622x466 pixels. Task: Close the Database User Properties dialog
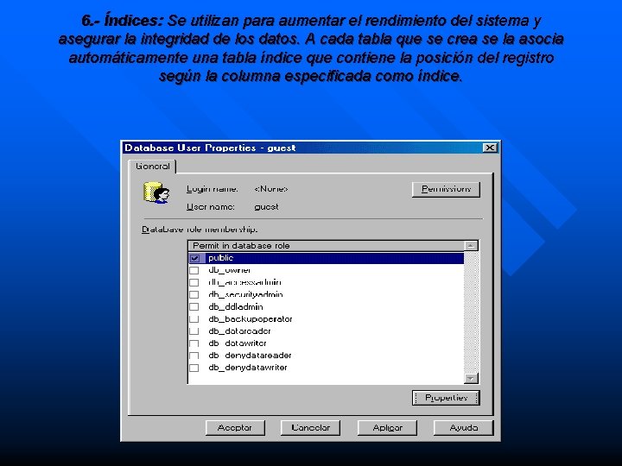point(490,148)
